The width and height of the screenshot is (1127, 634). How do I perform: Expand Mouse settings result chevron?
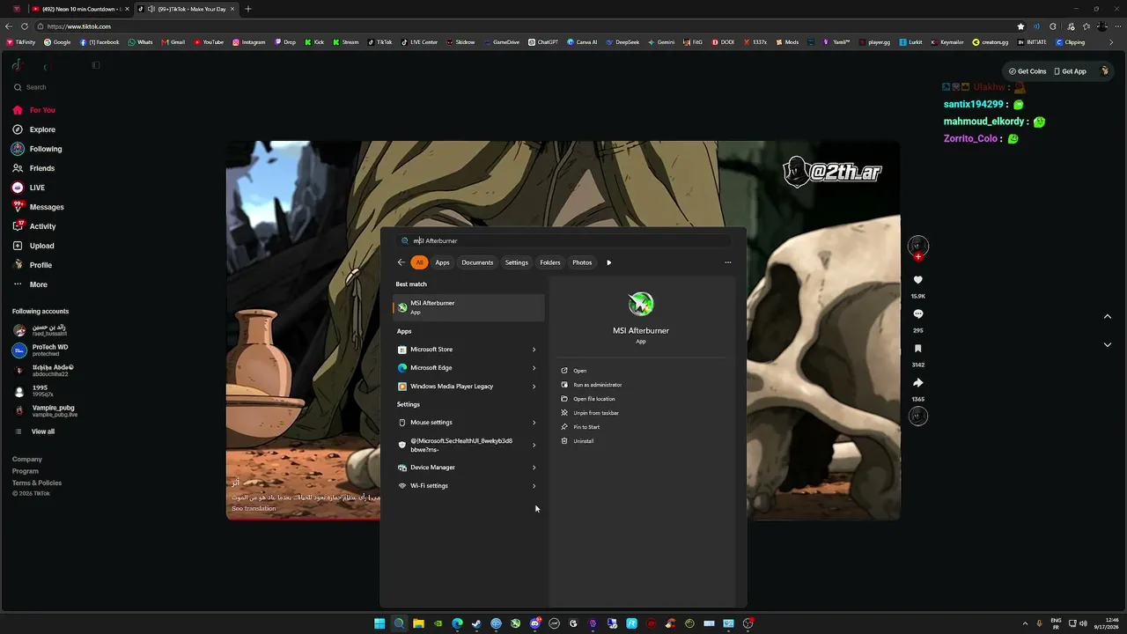(534, 423)
